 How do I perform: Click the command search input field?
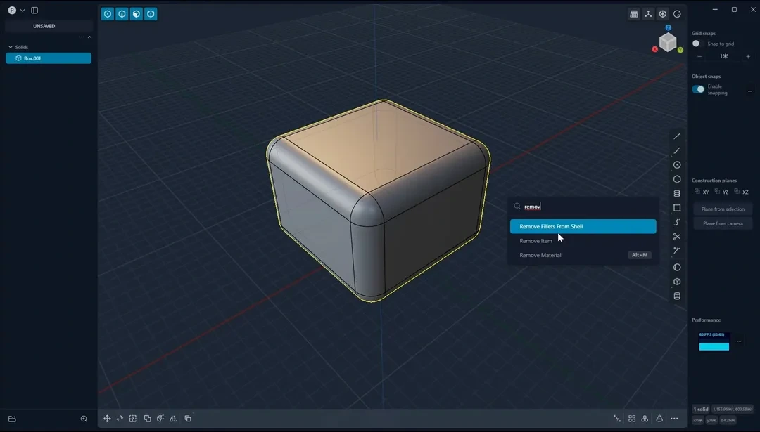click(x=588, y=207)
